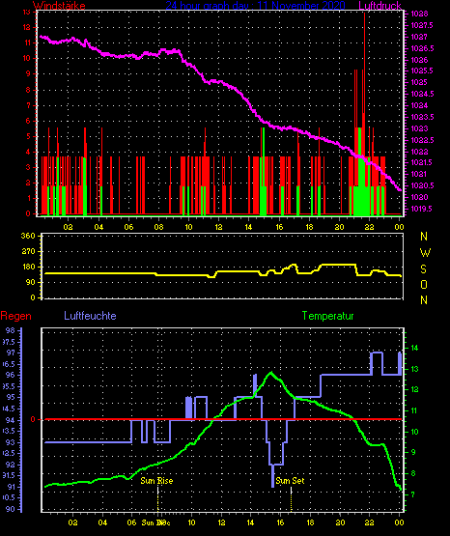Click the O compass direction label
The height and width of the screenshot is (536, 450).
tap(424, 284)
